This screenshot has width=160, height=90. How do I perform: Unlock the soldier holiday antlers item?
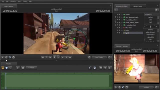(115, 22)
